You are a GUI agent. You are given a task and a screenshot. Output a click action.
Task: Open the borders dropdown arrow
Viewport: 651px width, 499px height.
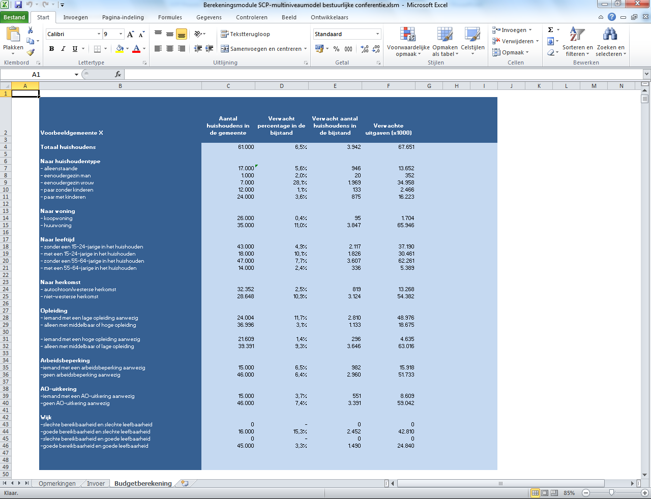pyautogui.click(x=105, y=49)
